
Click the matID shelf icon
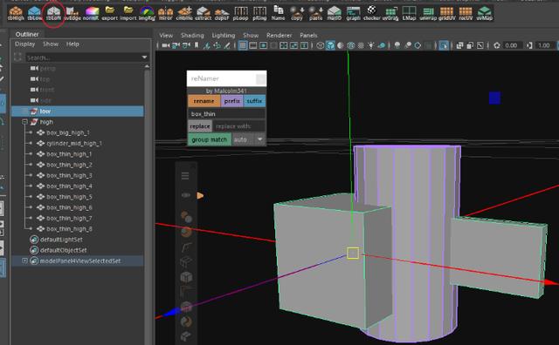(335, 13)
